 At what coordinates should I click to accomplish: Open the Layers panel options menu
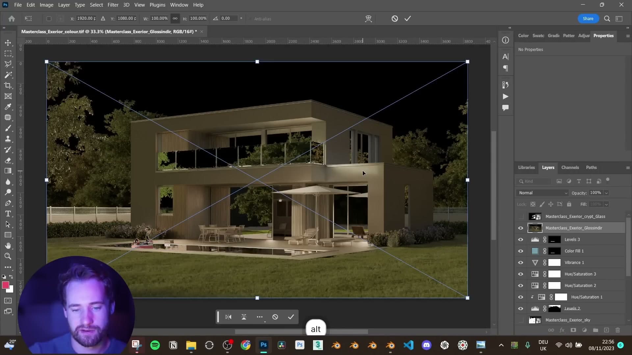tap(628, 168)
